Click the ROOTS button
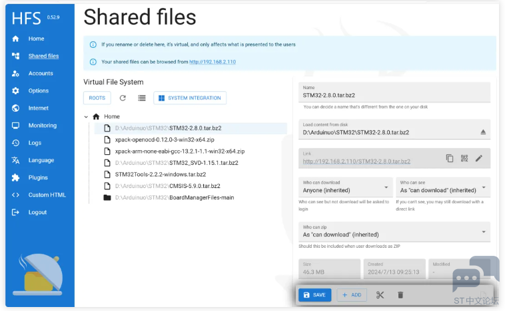 point(97,98)
